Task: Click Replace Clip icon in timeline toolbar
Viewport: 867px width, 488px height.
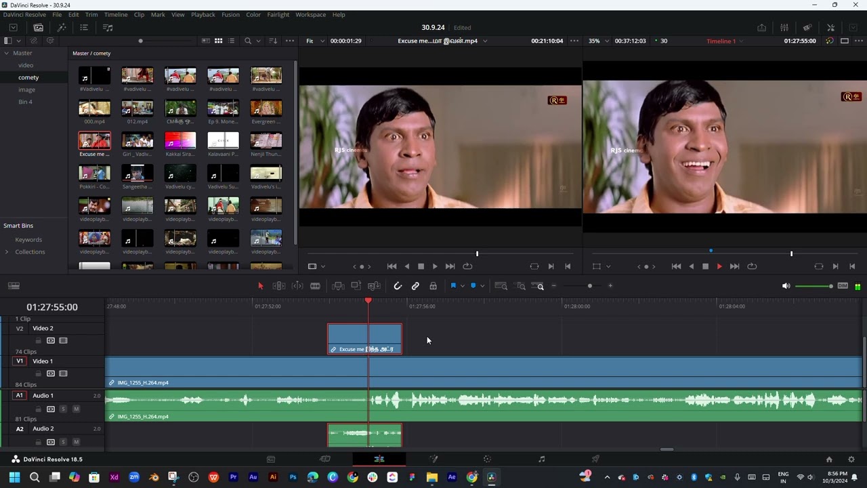Action: (374, 286)
